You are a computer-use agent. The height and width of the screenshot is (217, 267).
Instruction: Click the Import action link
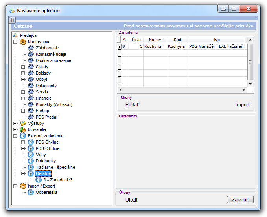(242, 105)
